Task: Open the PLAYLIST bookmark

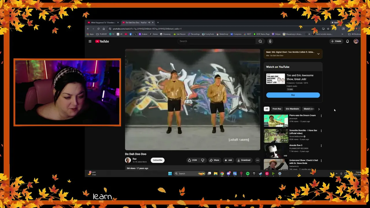Action: [x=102, y=34]
